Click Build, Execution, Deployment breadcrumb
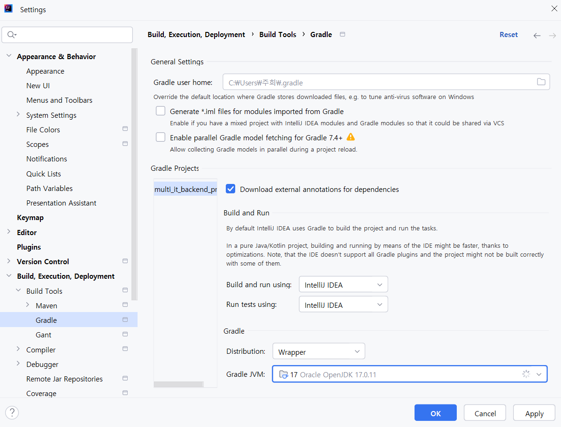Image resolution: width=561 pixels, height=427 pixels. pos(196,35)
